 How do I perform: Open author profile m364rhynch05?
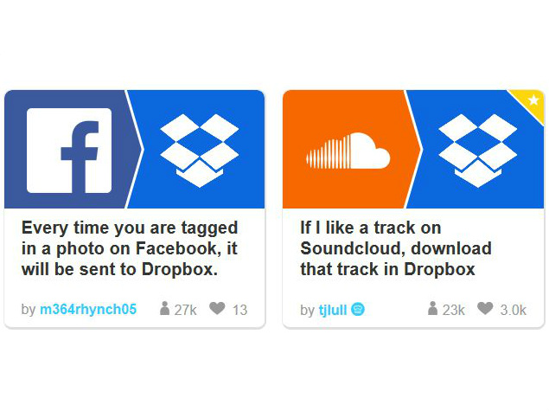[88, 310]
